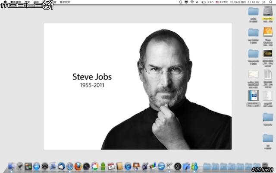This screenshot has height=173, width=276.
Task: Open the volume control in menu bar
Action: pos(197,2)
